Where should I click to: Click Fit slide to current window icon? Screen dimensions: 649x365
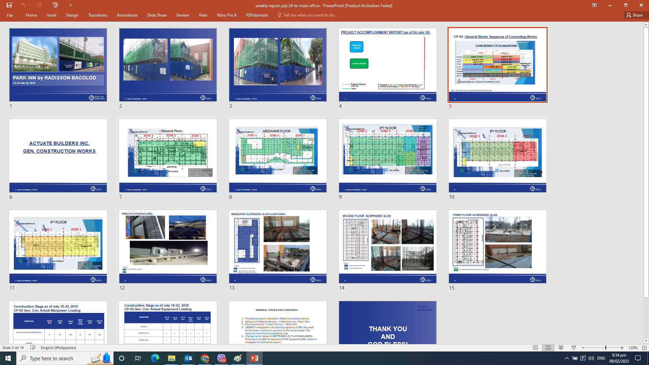click(x=644, y=348)
